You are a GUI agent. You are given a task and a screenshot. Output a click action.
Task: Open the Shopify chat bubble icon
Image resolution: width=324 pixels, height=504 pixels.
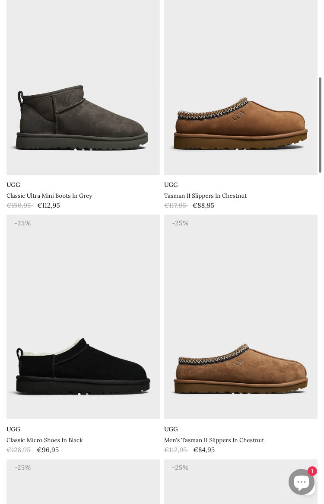pyautogui.click(x=301, y=482)
